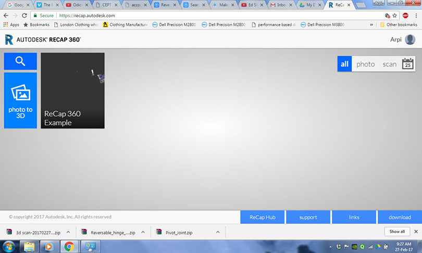The height and width of the screenshot is (253, 422).
Task: Go back in browser history
Action: tap(6, 16)
